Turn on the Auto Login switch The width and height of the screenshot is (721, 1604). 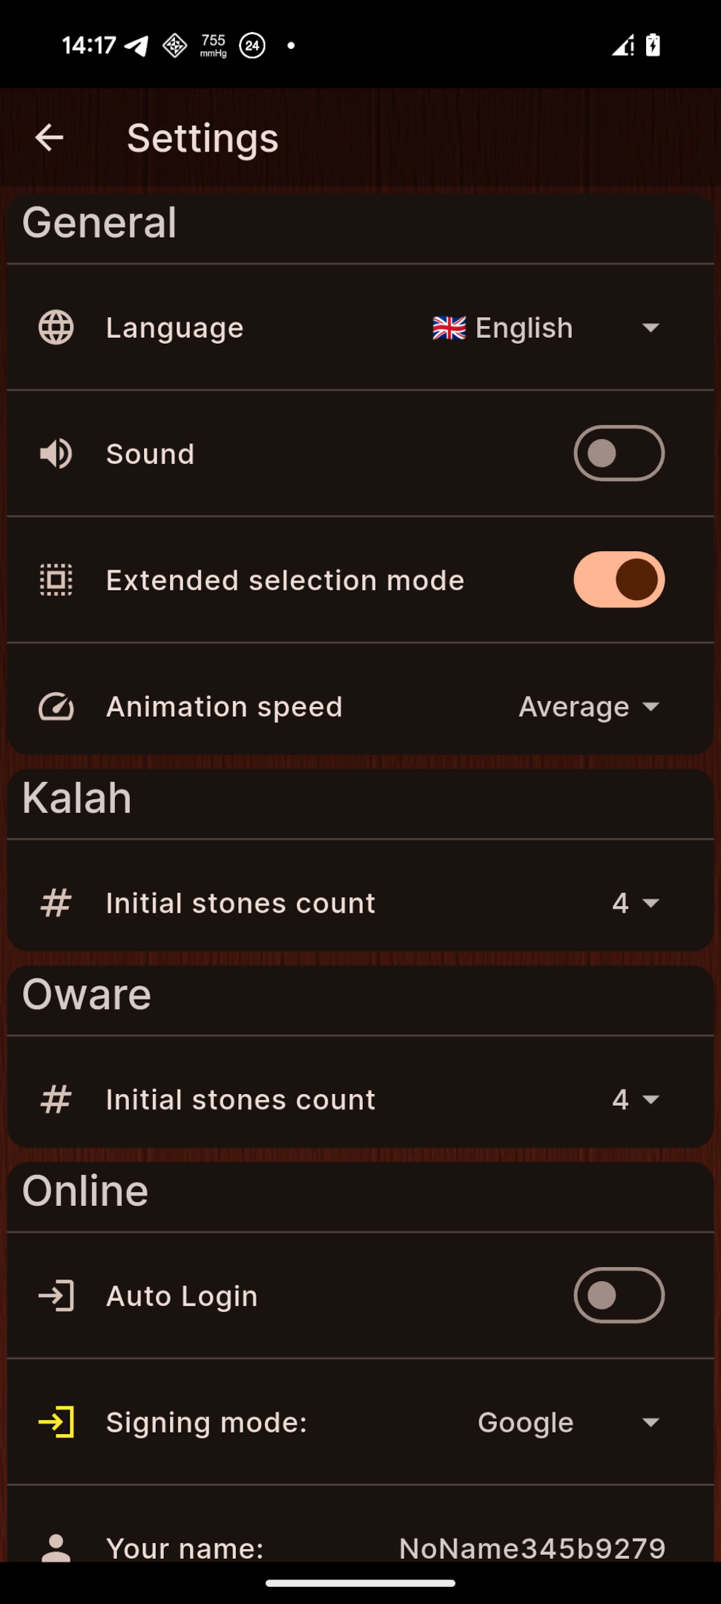pyautogui.click(x=619, y=1295)
